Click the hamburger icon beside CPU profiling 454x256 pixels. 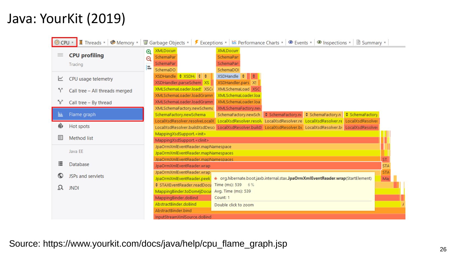(x=60, y=55)
